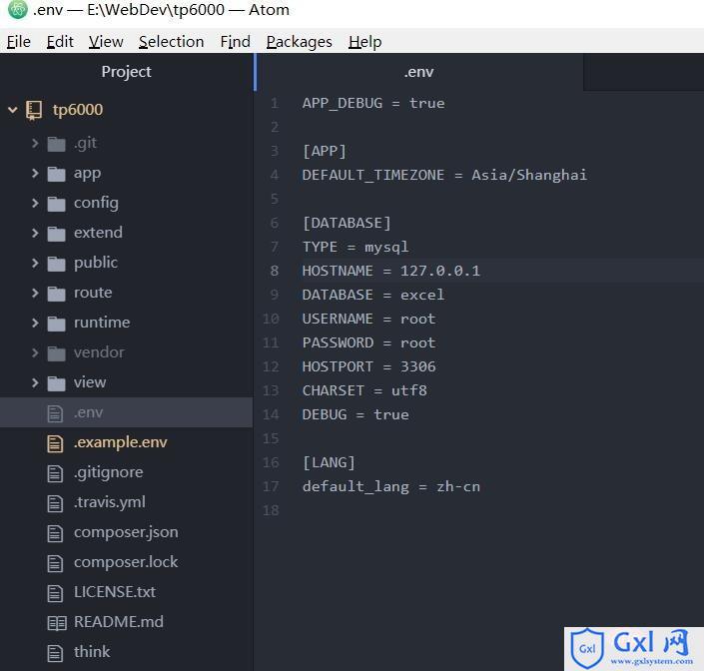This screenshot has width=704, height=671.
Task: Place cursor on 'APP_DEBUG = true' line
Action: point(373,103)
